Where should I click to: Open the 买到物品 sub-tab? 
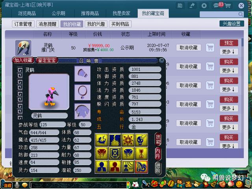coord(120,24)
